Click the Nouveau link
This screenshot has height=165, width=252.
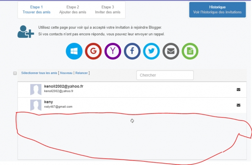click(66, 73)
